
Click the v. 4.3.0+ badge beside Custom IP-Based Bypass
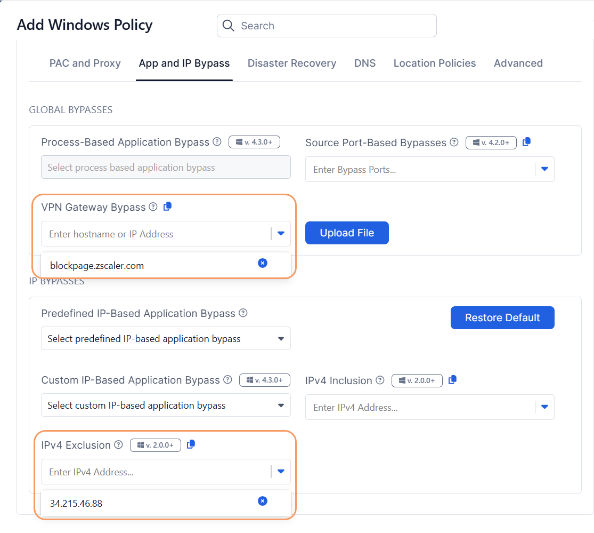(265, 380)
